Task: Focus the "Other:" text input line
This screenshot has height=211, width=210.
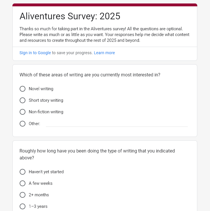Action: pyautogui.click(x=117, y=124)
